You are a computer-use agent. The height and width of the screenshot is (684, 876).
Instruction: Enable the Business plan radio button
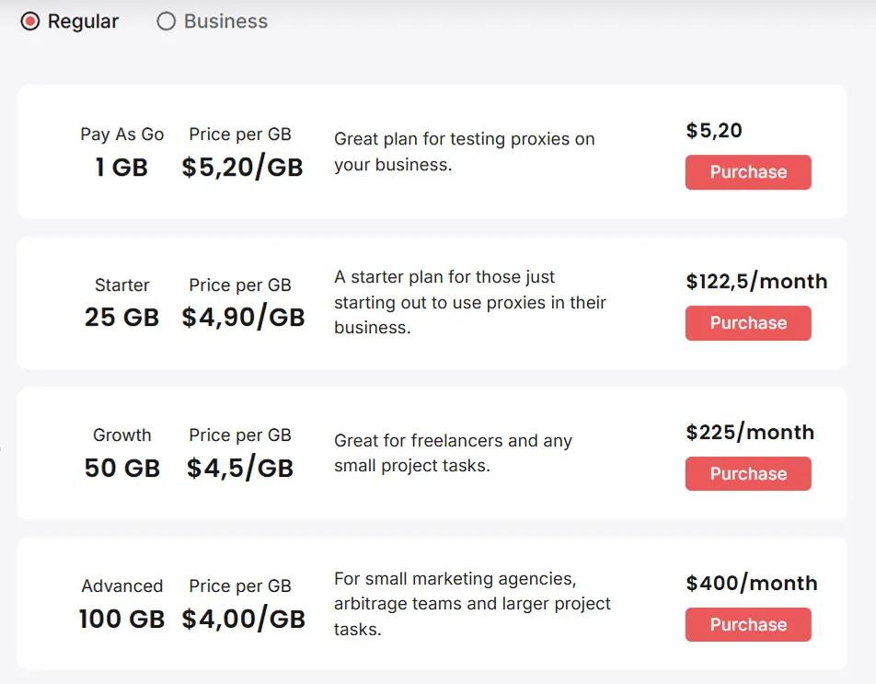(x=167, y=21)
